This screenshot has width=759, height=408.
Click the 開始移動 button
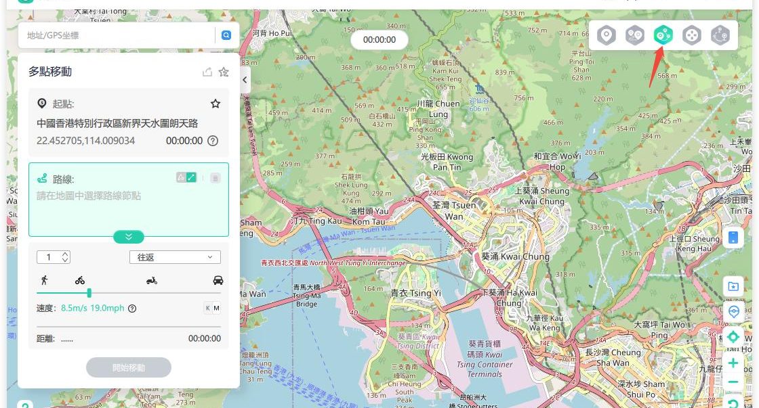129,367
